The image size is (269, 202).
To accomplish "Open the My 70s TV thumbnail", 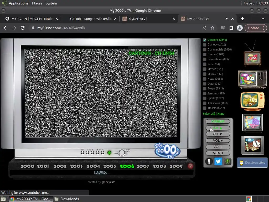I will 252,101.
